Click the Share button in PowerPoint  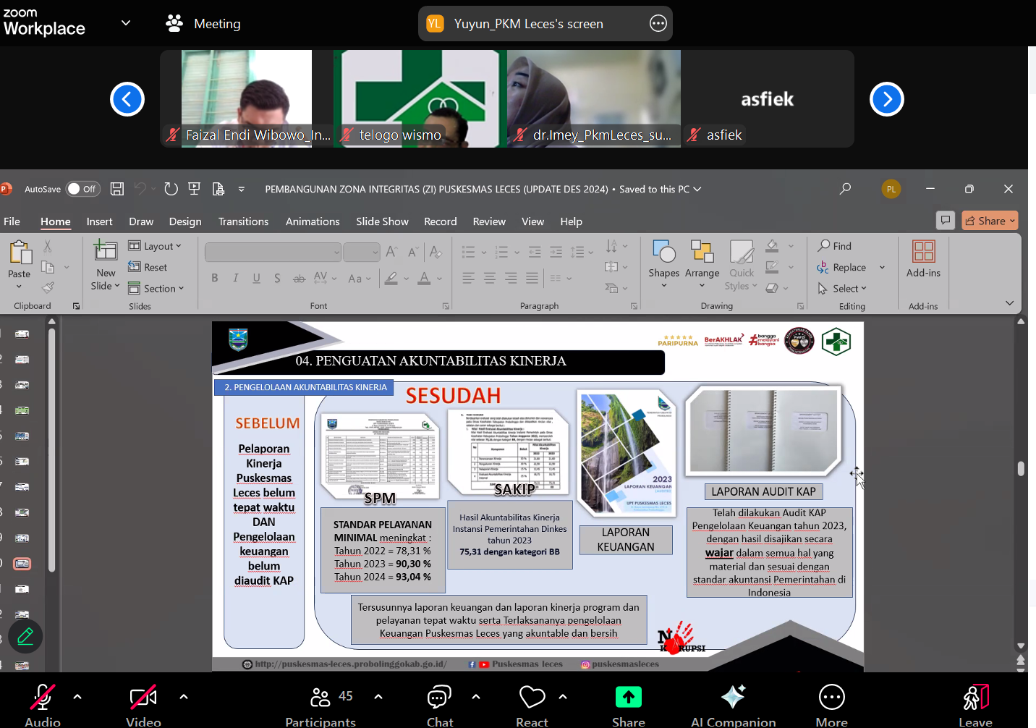coord(990,221)
